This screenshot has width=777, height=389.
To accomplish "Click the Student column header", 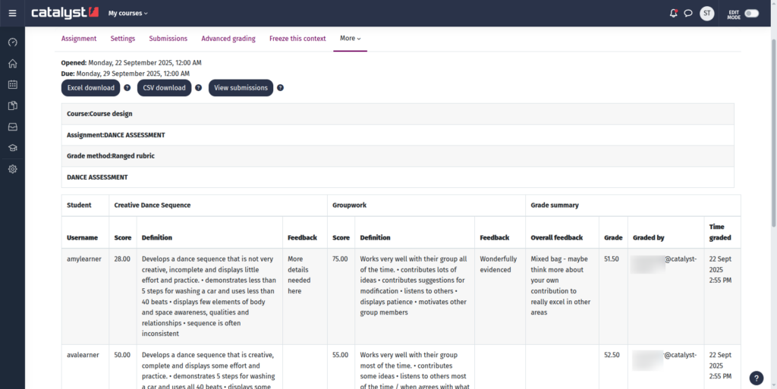I will [x=85, y=205].
